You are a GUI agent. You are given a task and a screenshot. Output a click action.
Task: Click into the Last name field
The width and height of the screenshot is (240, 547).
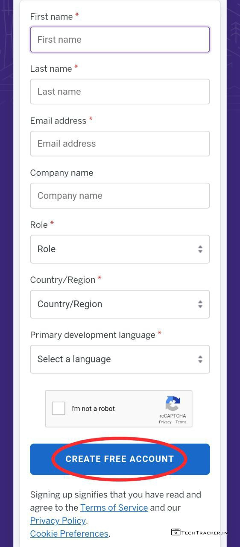120,91
